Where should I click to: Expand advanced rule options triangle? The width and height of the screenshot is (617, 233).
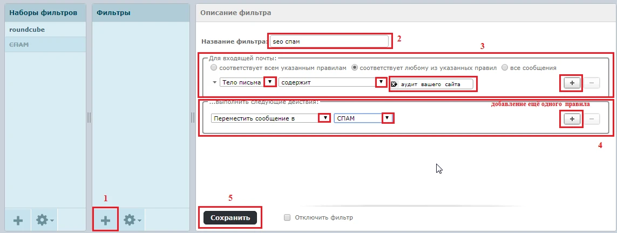(214, 82)
